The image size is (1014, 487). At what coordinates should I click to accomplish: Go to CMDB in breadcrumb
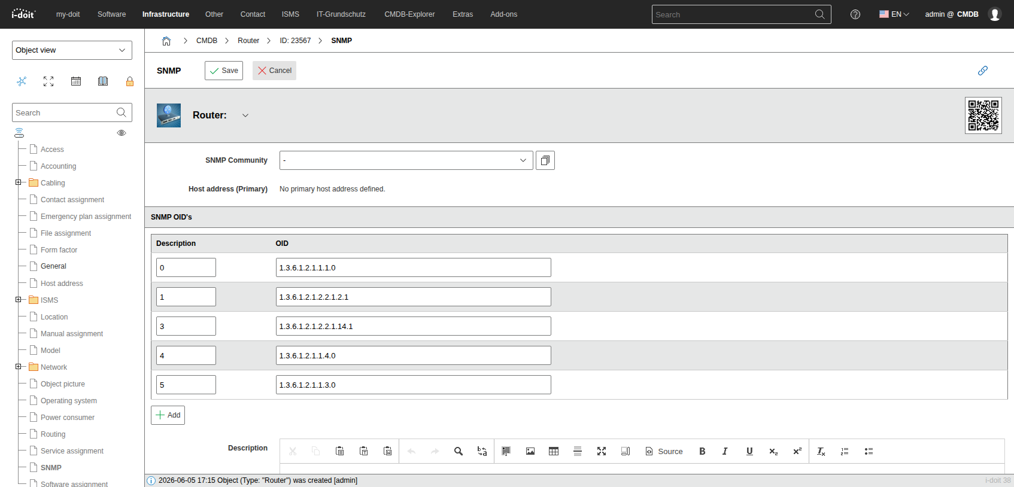pos(207,41)
